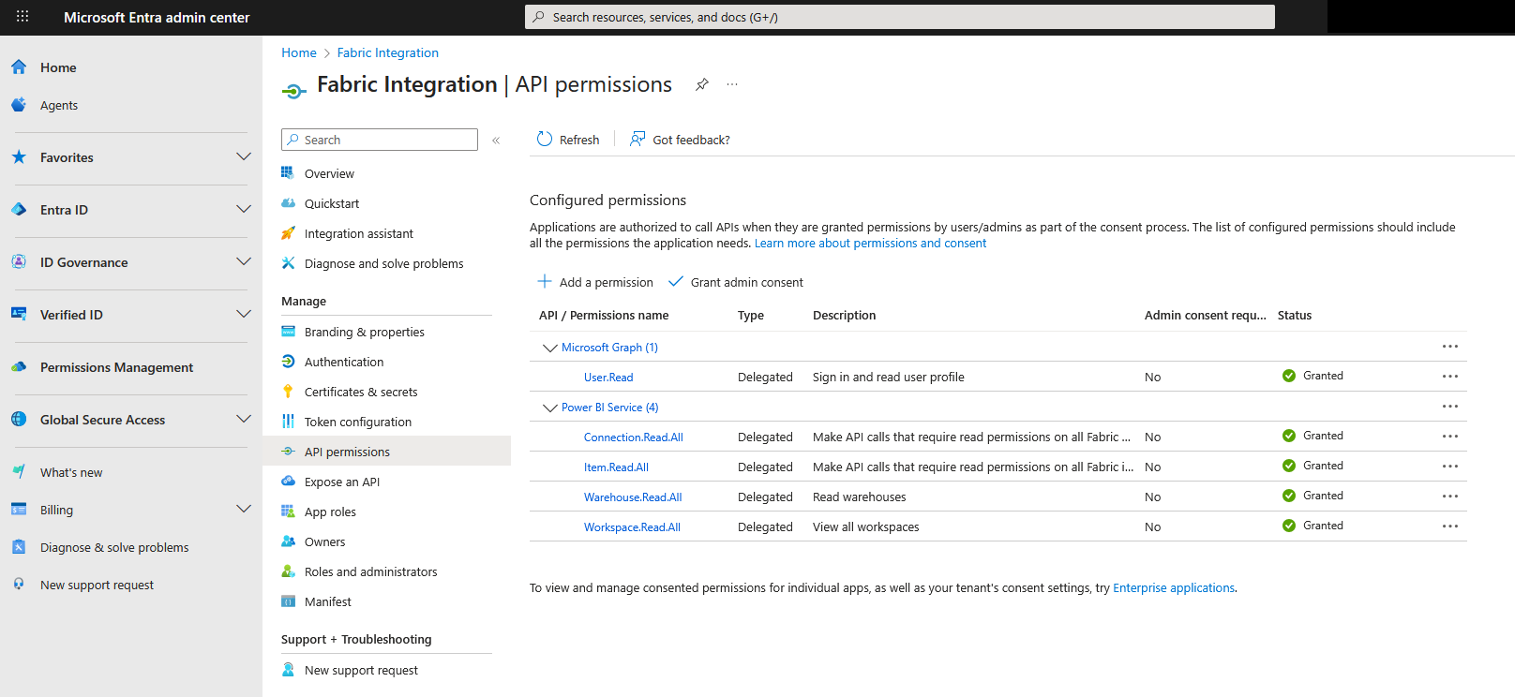Viewport: 1515px width, 697px height.
Task: Click the Refresh icon in toolbar
Action: pyautogui.click(x=545, y=140)
